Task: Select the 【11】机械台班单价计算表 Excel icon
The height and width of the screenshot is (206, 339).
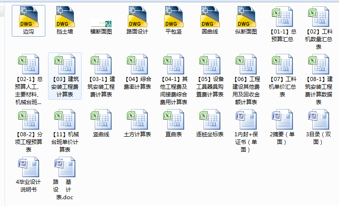Action: pos(65,120)
